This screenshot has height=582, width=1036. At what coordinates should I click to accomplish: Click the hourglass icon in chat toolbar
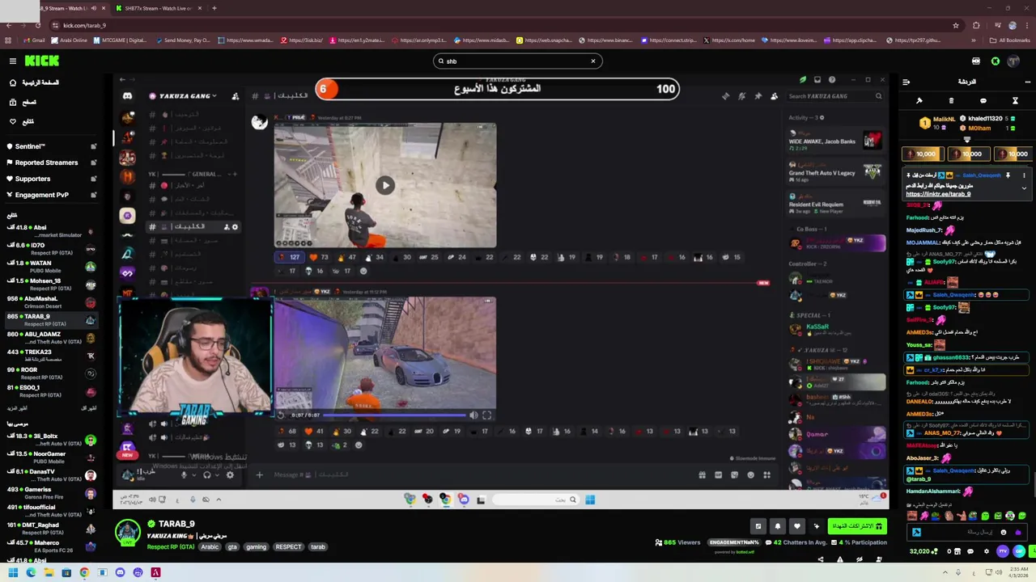[1015, 101]
